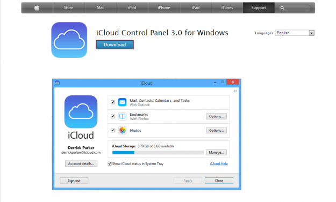Click the Derrick Parker name

pyautogui.click(x=81, y=147)
